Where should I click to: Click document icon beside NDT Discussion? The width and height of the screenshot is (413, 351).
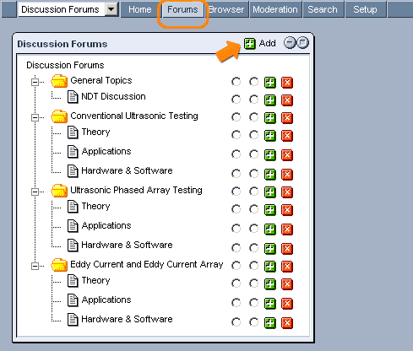click(x=73, y=97)
